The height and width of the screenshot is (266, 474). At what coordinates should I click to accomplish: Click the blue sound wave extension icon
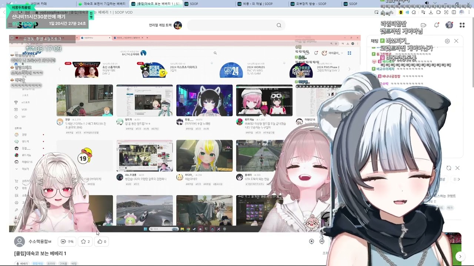tap(407, 12)
